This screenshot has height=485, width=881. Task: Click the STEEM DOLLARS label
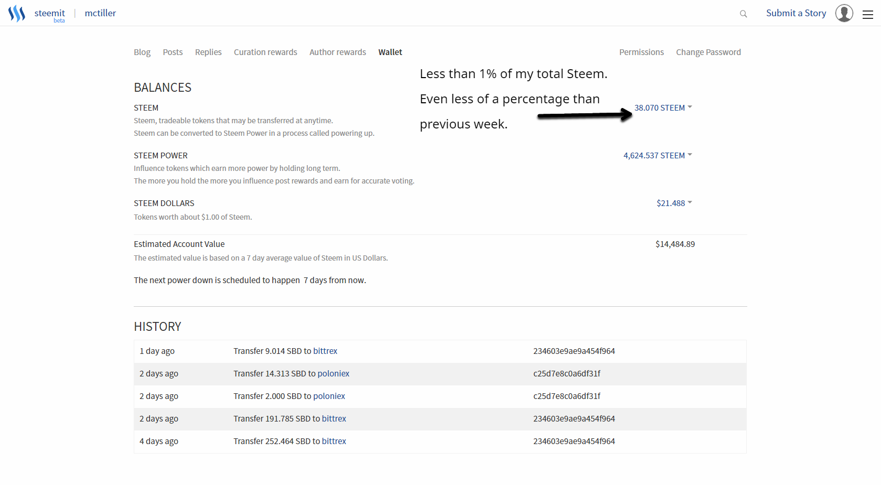[x=164, y=203]
